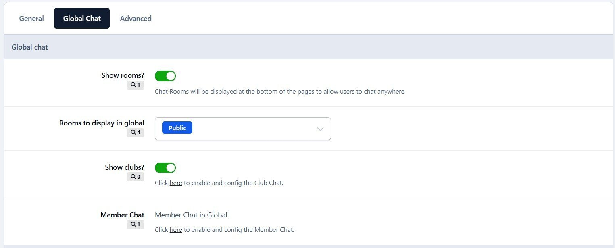Open the Advanced tab

click(136, 19)
